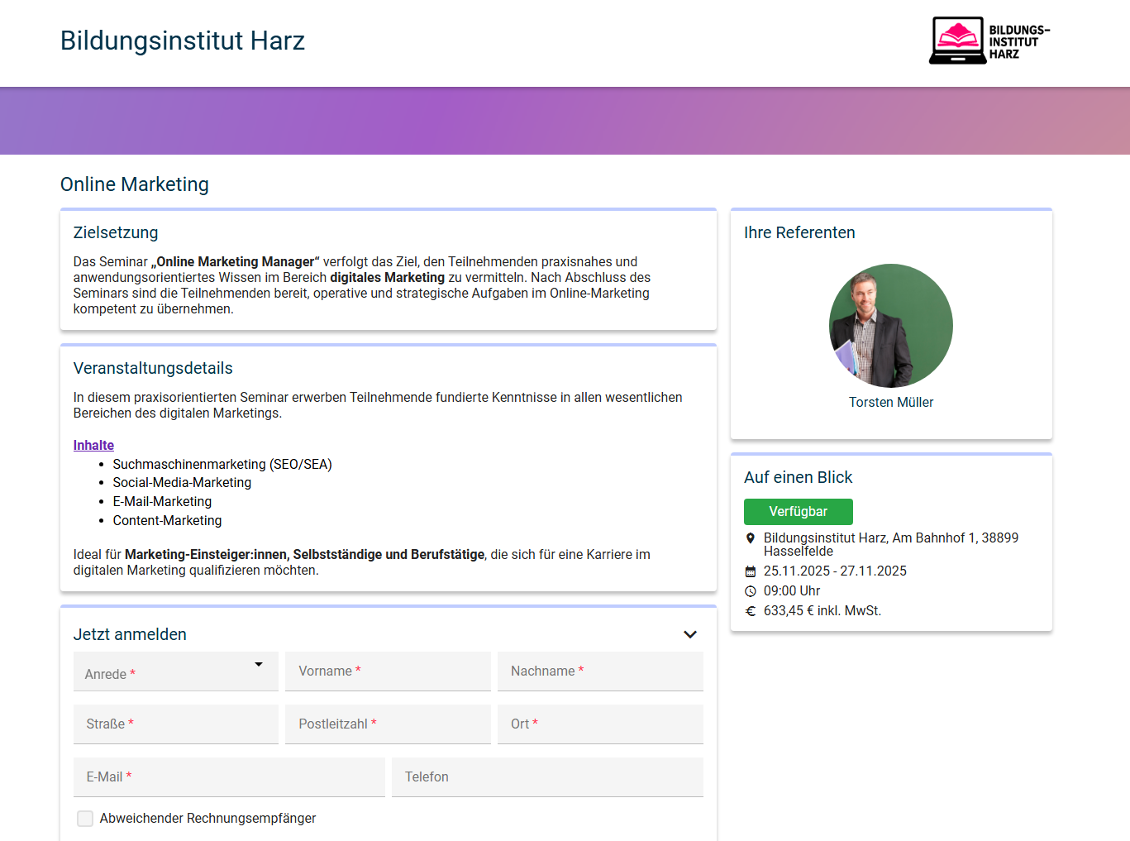Open the Anrede dropdown
Screen dimensions: 1130x841
coord(175,671)
